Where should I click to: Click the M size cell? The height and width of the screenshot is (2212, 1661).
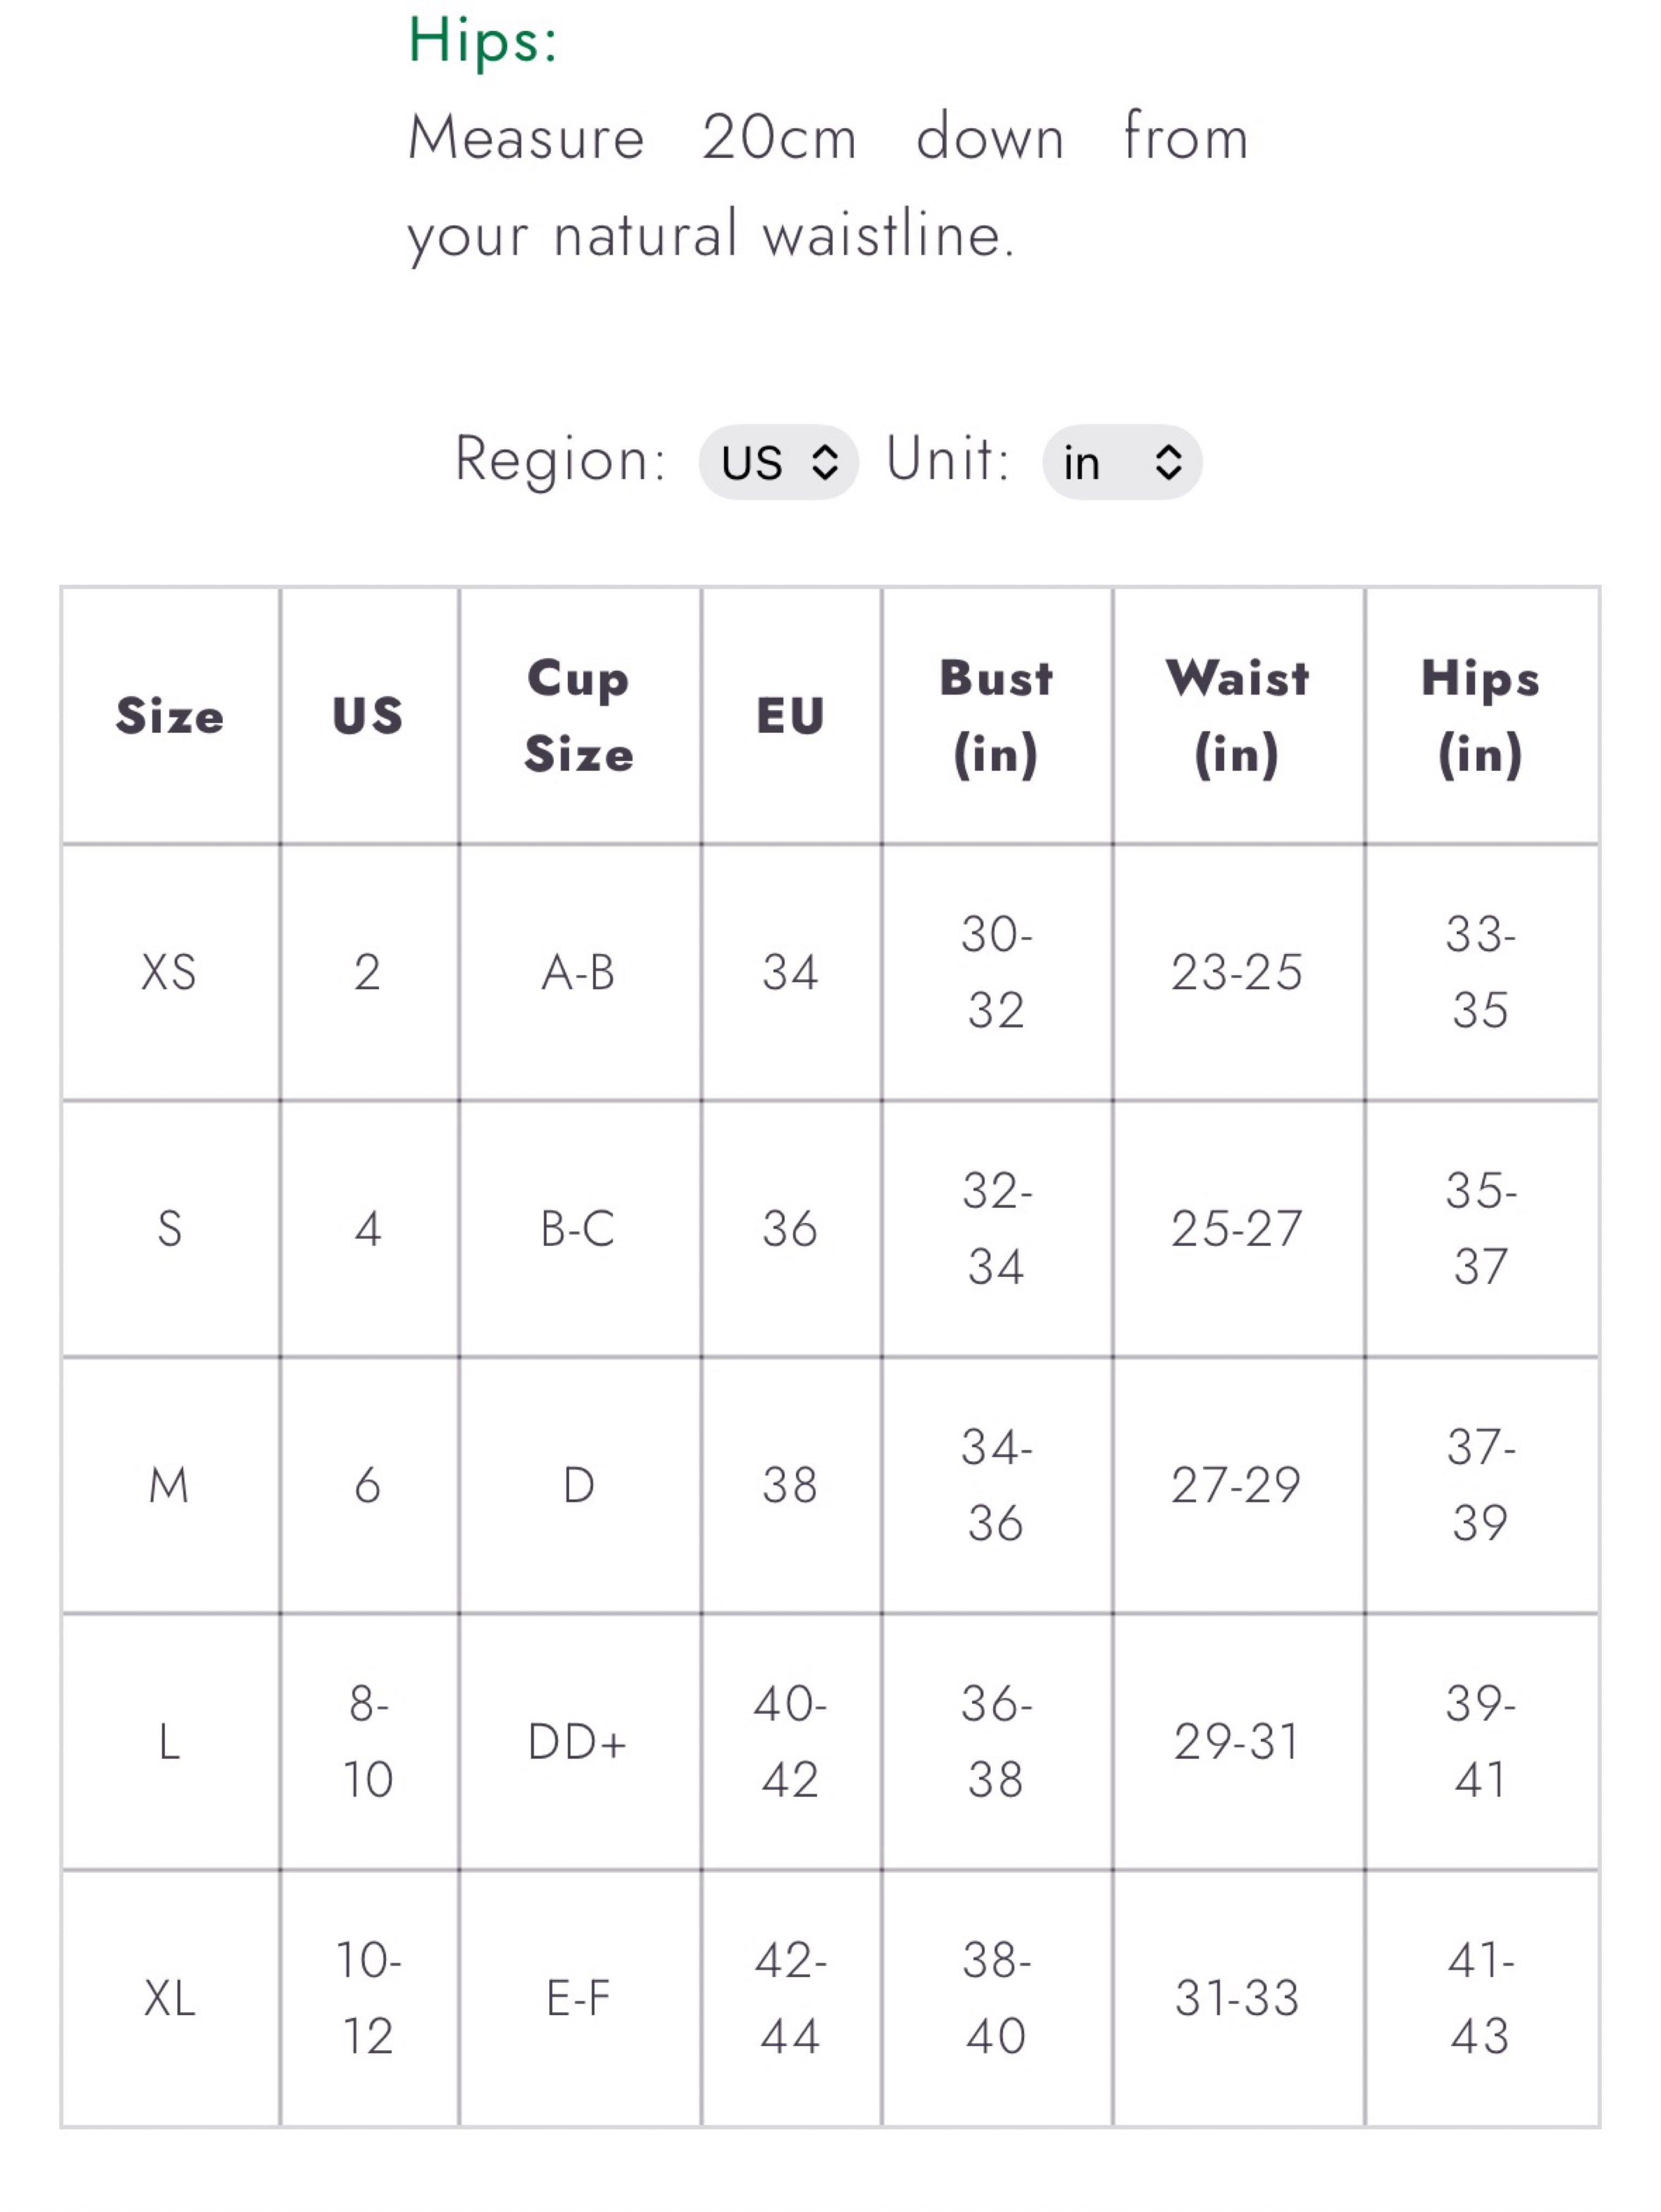coord(170,1485)
